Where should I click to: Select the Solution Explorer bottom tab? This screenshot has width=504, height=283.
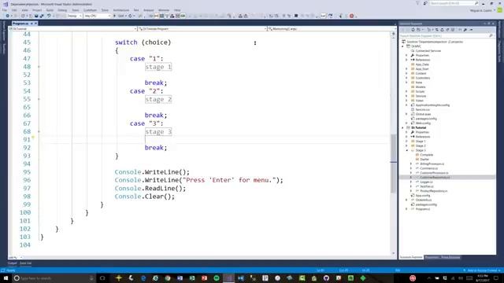pyautogui.click(x=411, y=257)
